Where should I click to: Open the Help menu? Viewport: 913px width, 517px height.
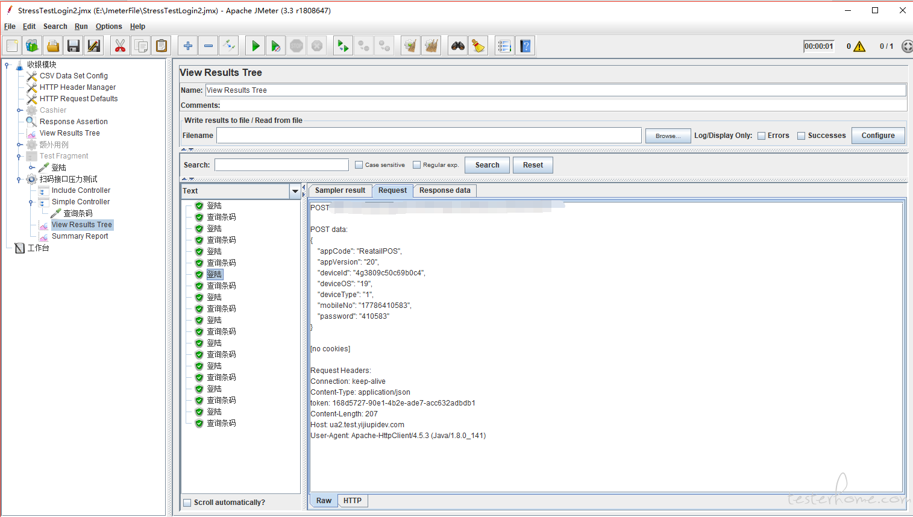pos(137,27)
